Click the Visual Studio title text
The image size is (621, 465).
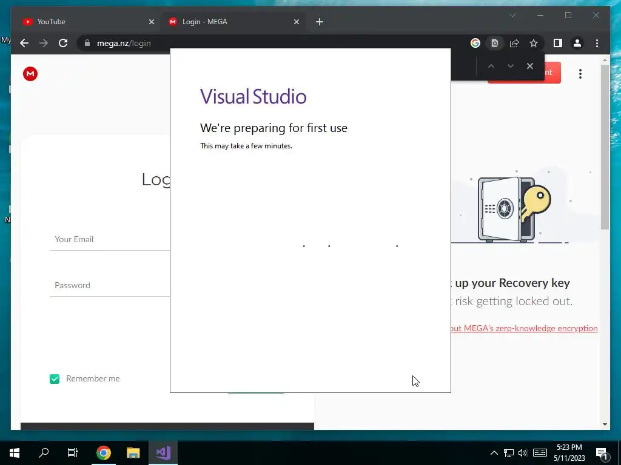[x=253, y=96]
